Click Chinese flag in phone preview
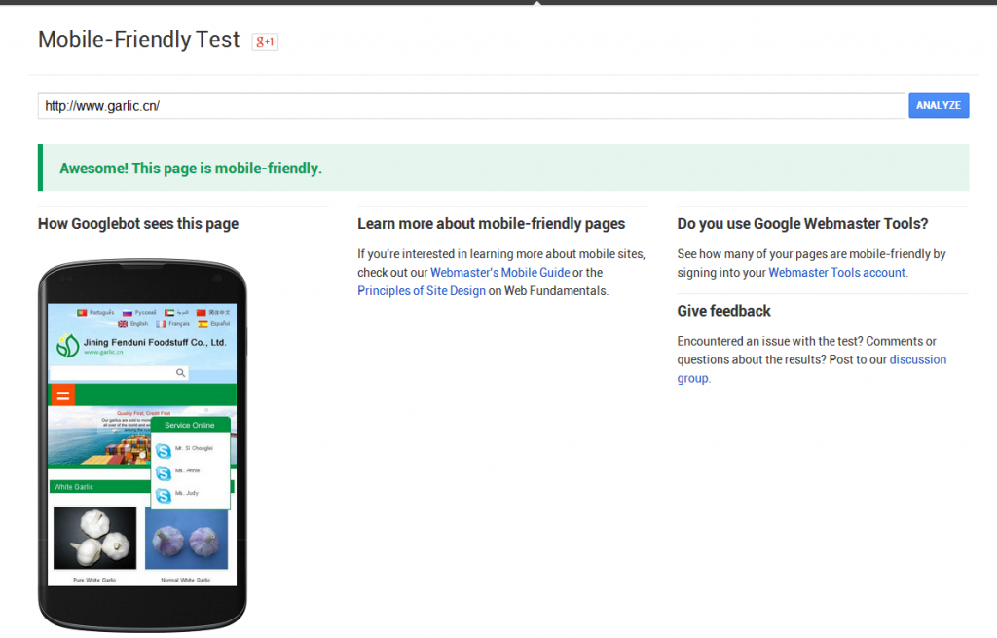 (x=202, y=313)
